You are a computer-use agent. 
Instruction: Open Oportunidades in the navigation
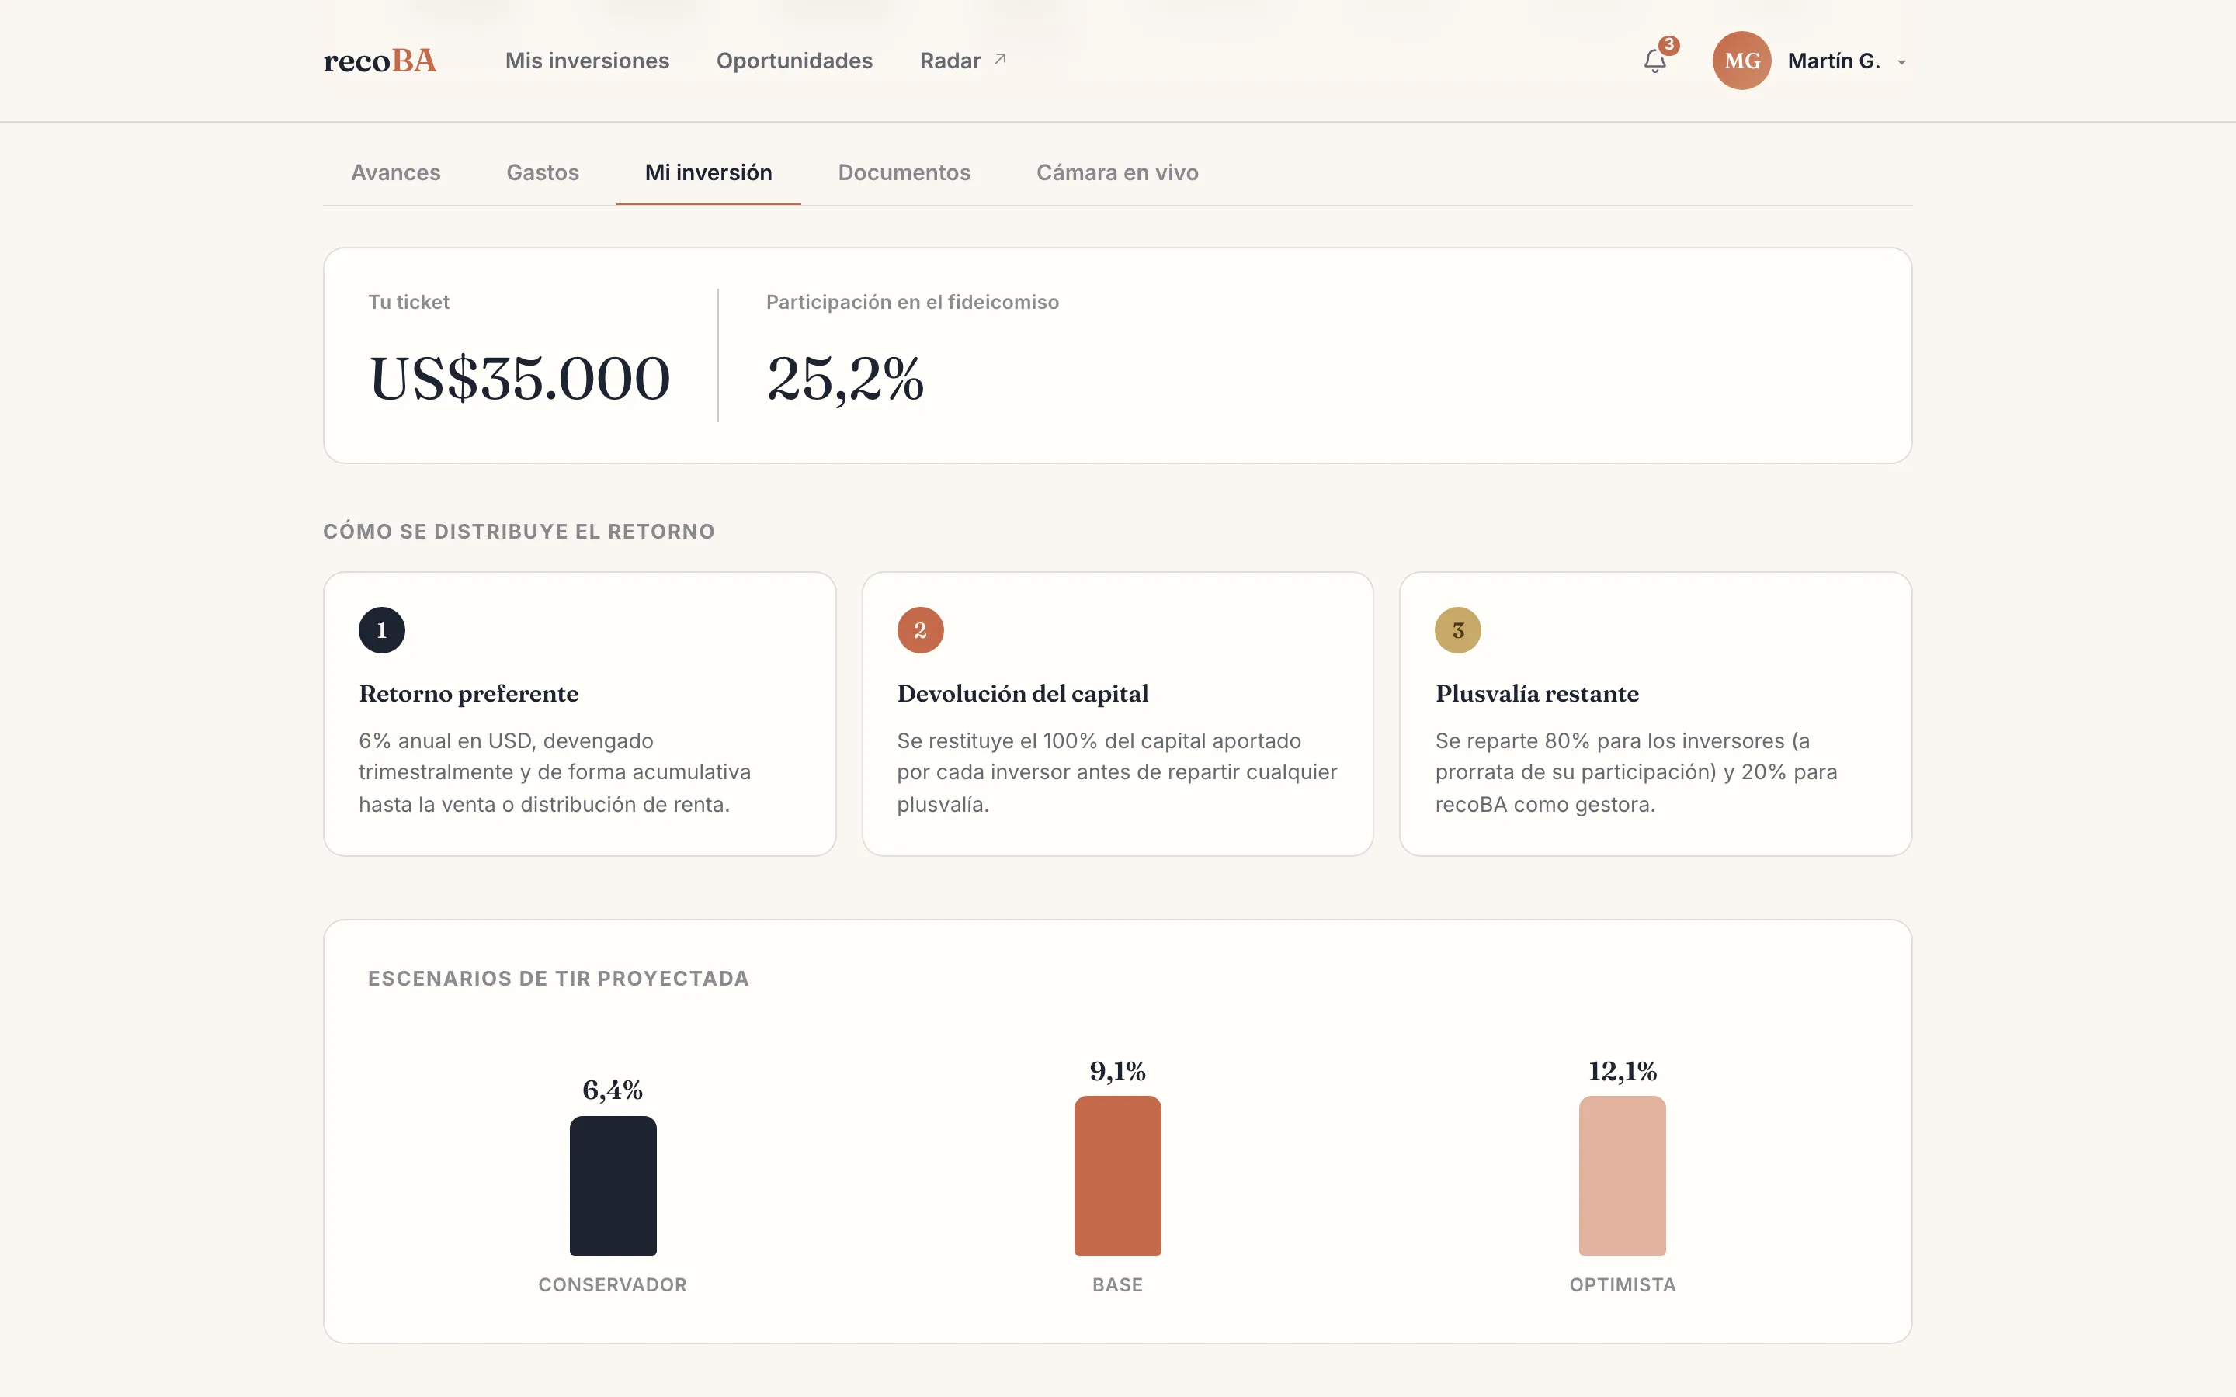coord(794,61)
